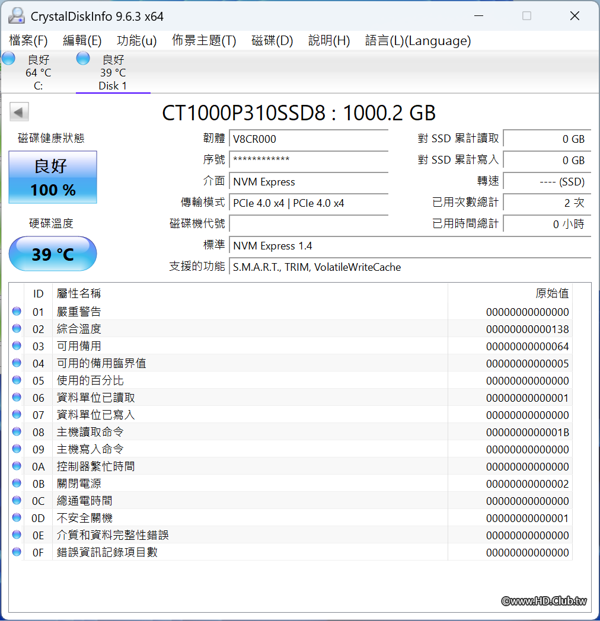The height and width of the screenshot is (621, 600).
Task: Click status dot for 07 資料單位已寫入
Action: [x=17, y=414]
